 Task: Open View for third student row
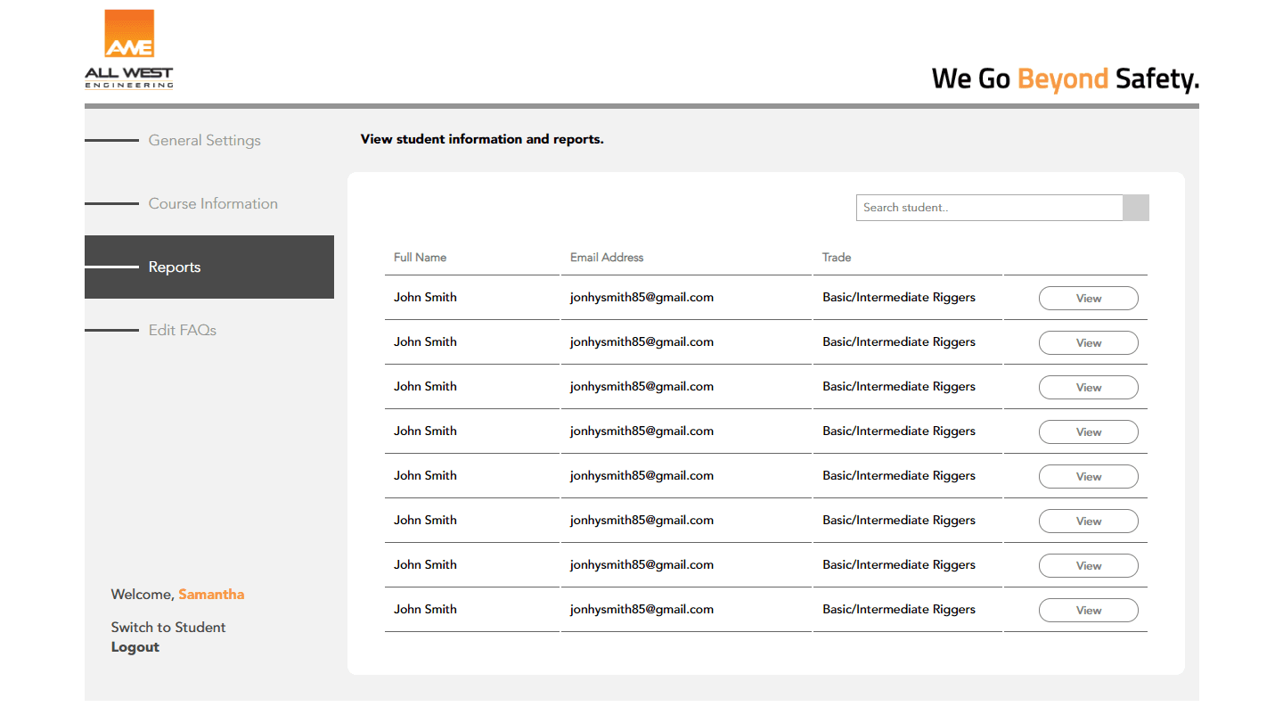tap(1088, 388)
